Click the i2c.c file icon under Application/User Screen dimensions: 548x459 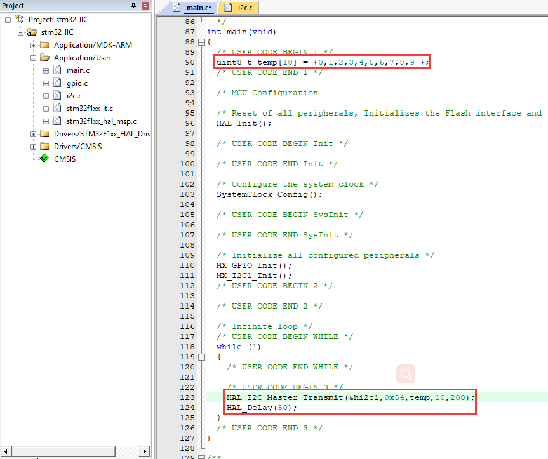pos(57,96)
